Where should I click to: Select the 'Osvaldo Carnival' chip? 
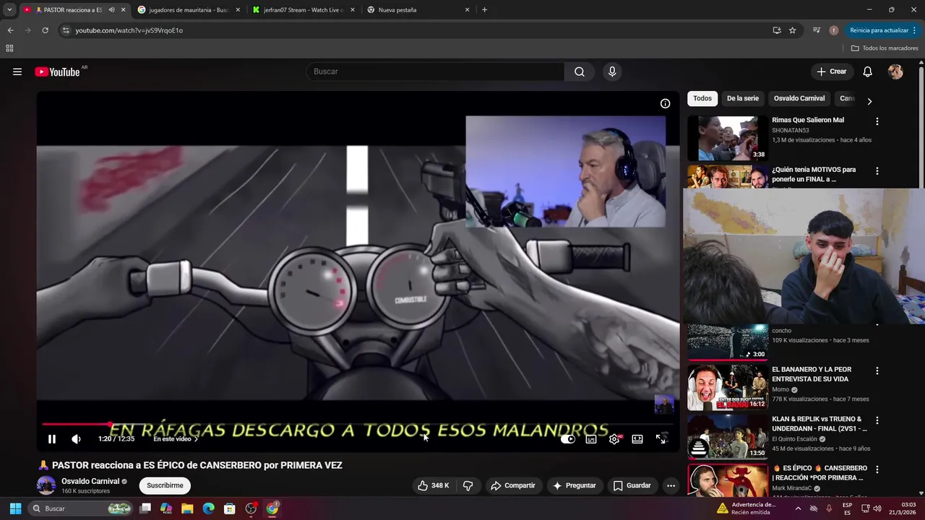tap(799, 98)
